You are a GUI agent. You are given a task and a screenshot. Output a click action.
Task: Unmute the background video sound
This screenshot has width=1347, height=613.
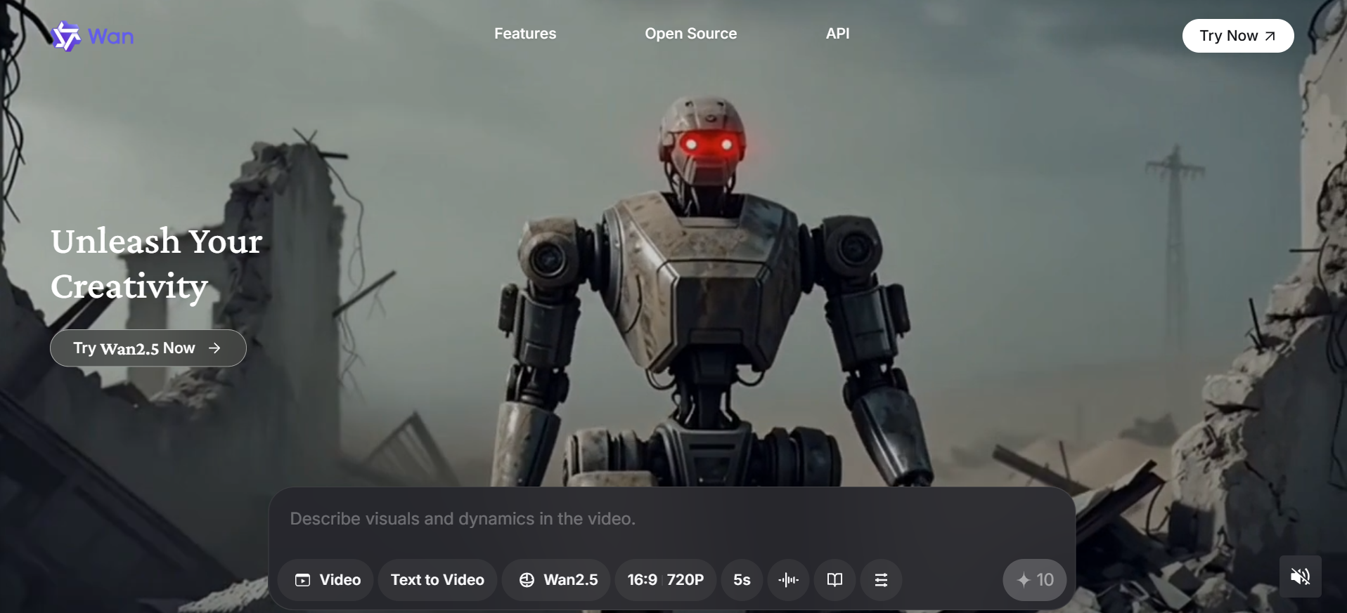click(x=1301, y=576)
